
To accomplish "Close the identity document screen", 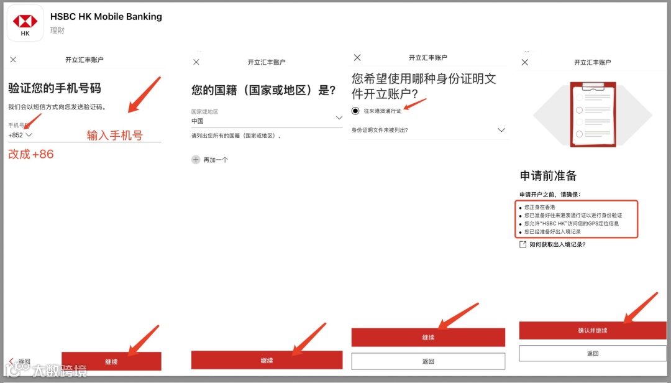I will pyautogui.click(x=357, y=57).
